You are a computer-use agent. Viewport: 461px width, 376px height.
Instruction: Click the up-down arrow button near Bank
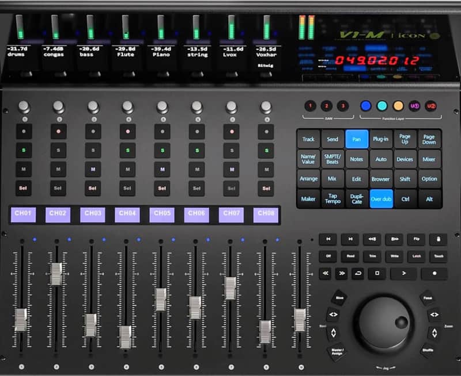point(333,333)
